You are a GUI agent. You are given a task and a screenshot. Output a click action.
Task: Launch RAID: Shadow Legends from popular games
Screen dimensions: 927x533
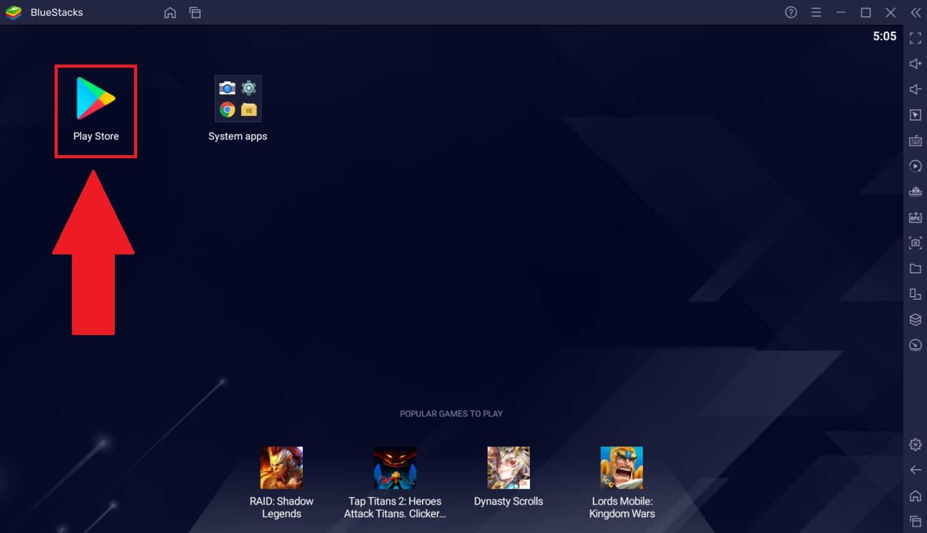(x=282, y=467)
